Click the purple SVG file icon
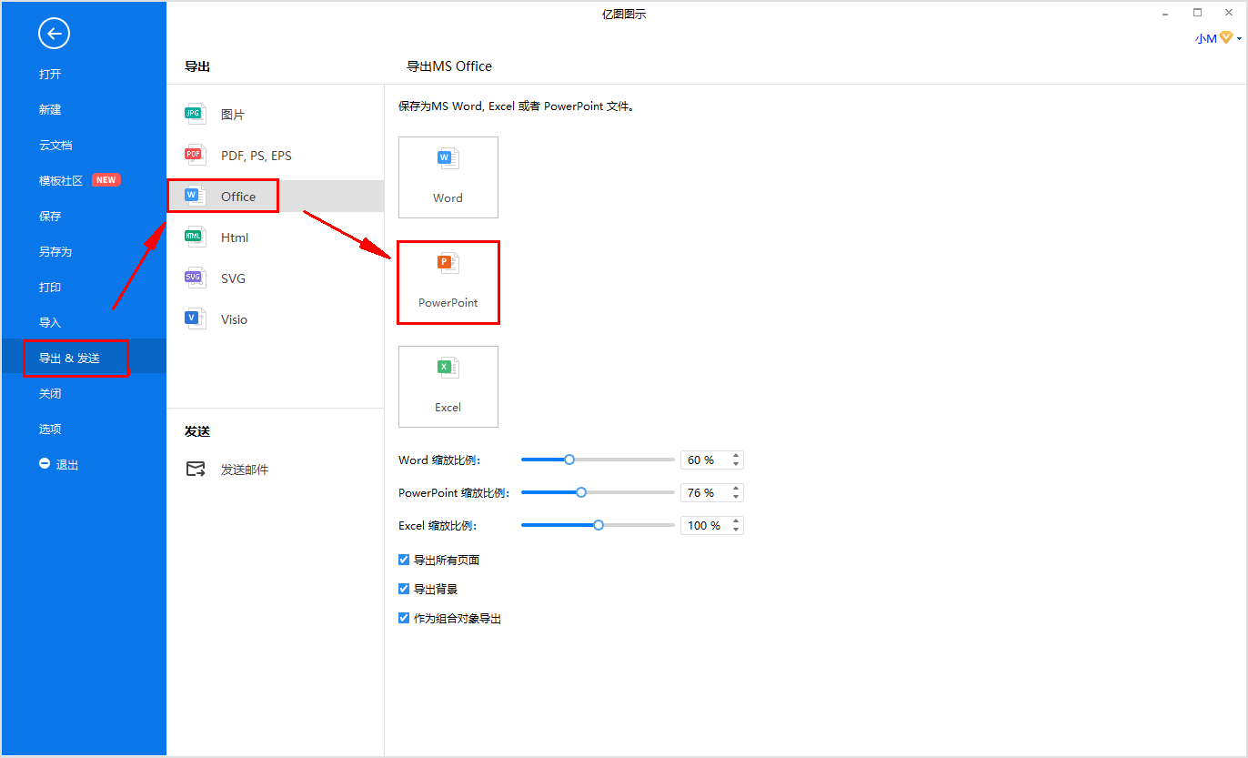This screenshot has height=758, width=1248. pyautogui.click(x=195, y=278)
